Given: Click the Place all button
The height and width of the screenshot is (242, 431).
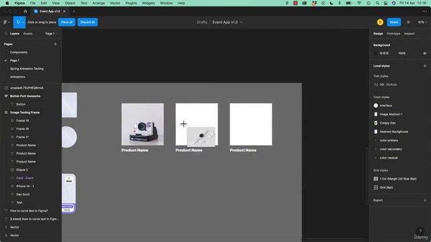Looking at the screenshot, I should 67,22.
